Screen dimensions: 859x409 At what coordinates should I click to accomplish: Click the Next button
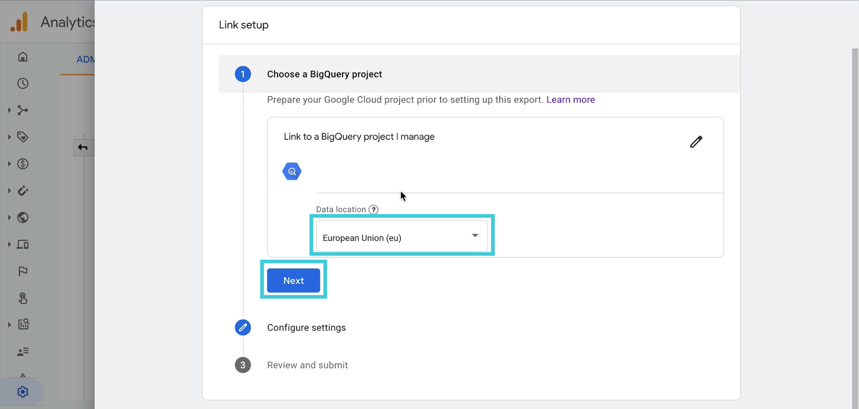coord(294,280)
